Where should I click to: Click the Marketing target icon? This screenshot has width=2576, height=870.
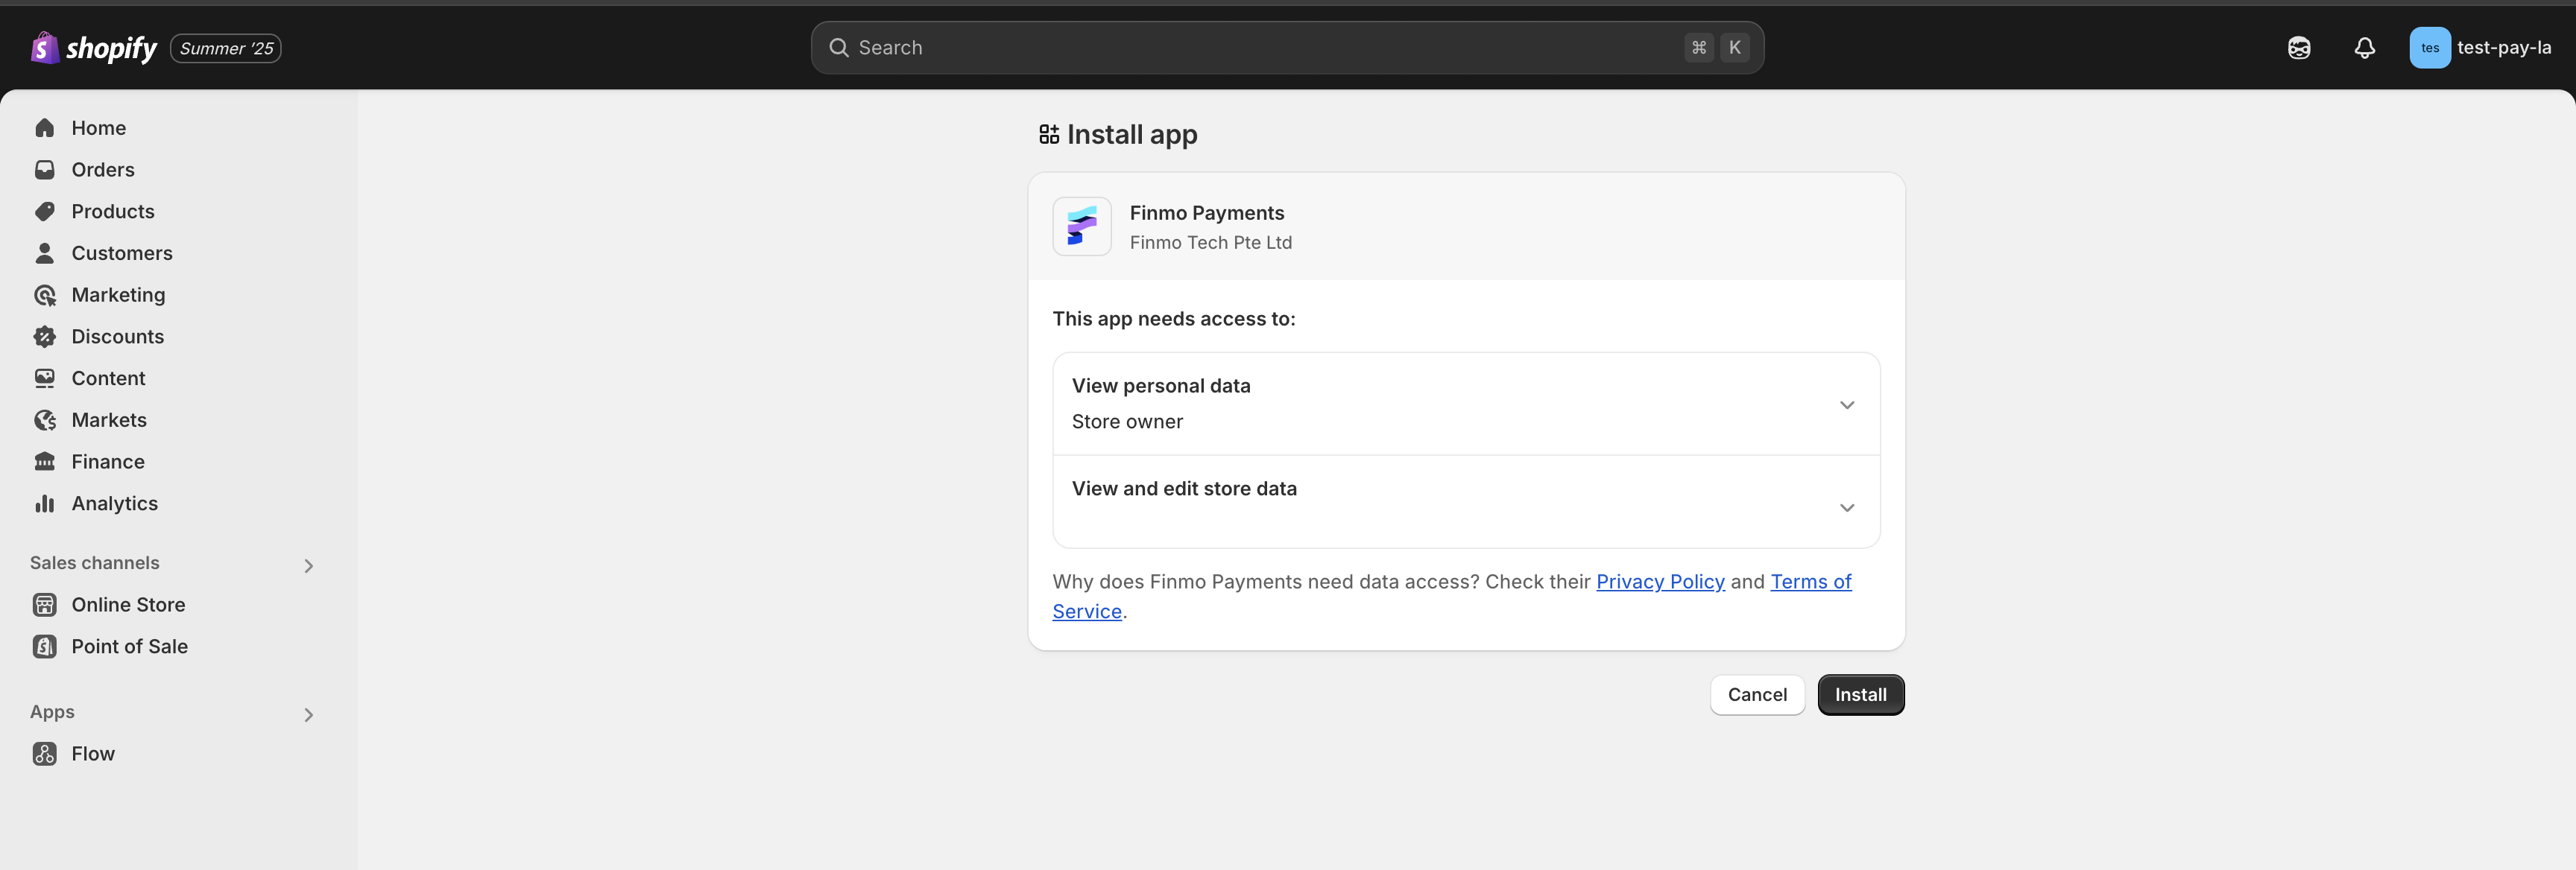point(45,296)
